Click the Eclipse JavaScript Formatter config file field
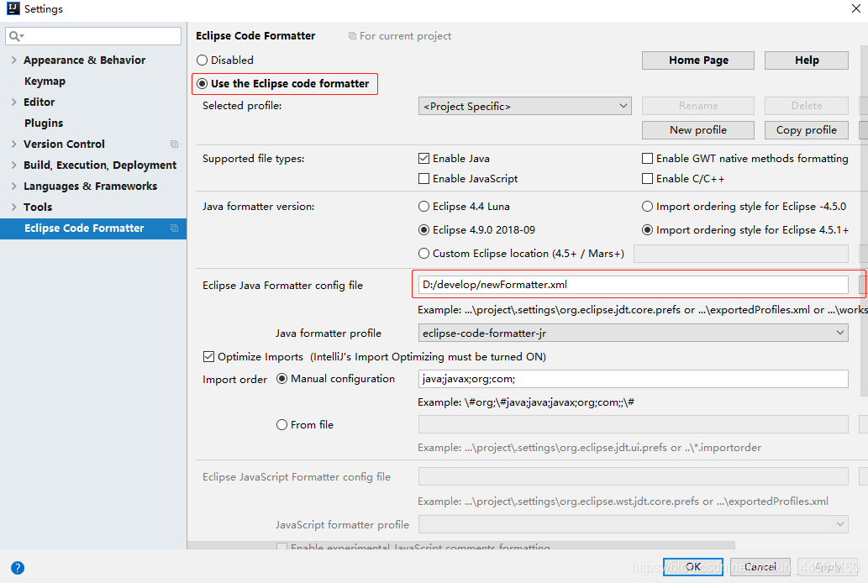 coord(634,476)
